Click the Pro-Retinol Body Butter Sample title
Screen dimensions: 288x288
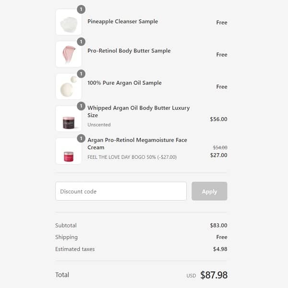[129, 51]
